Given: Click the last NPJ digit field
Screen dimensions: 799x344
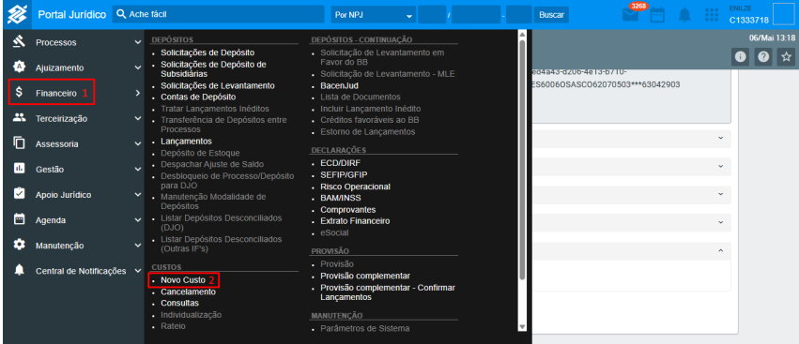Looking at the screenshot, I should [518, 15].
